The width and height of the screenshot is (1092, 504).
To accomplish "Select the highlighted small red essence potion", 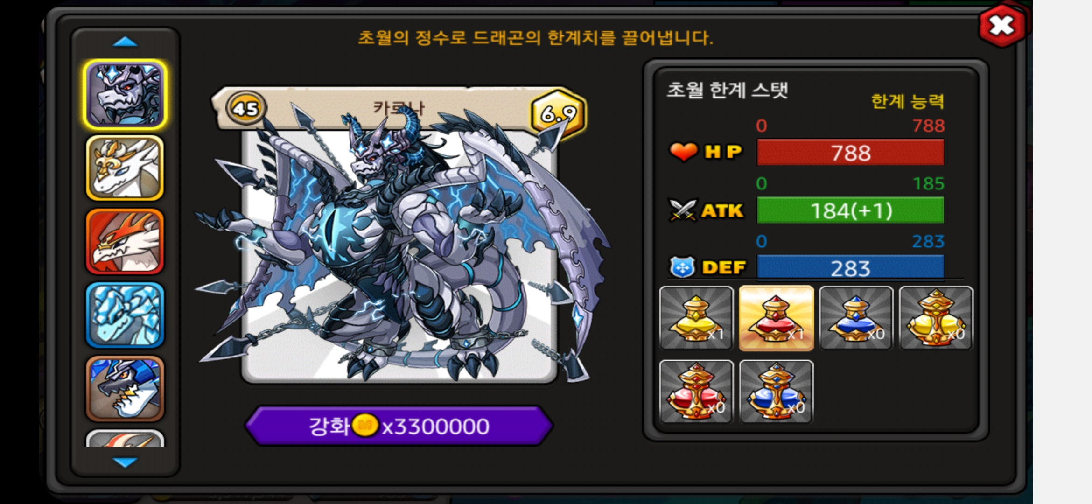I will [776, 318].
